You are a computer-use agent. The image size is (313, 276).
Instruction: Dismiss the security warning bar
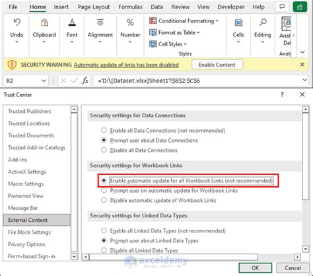pyautogui.click(x=302, y=65)
